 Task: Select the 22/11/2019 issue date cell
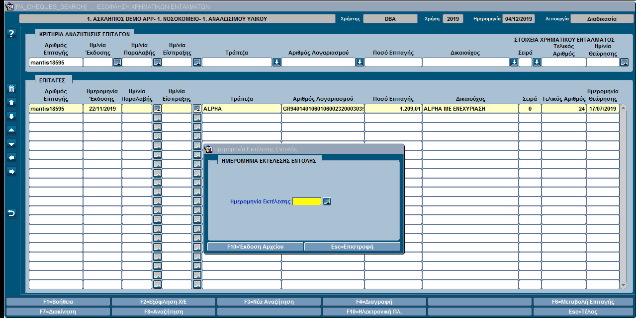click(x=102, y=109)
